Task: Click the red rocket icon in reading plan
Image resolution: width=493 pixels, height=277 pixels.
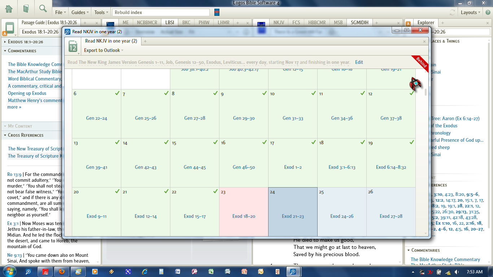Action: pos(415,84)
